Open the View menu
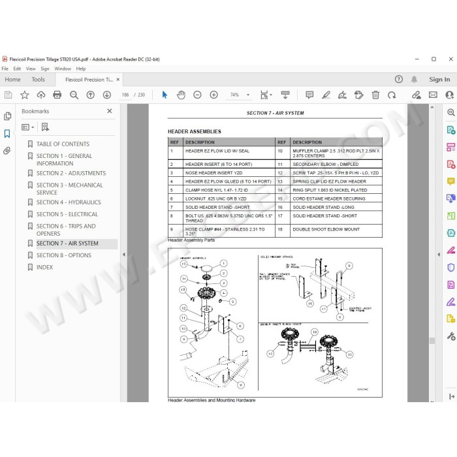Screen dimensions: 457x457 [x=31, y=69]
